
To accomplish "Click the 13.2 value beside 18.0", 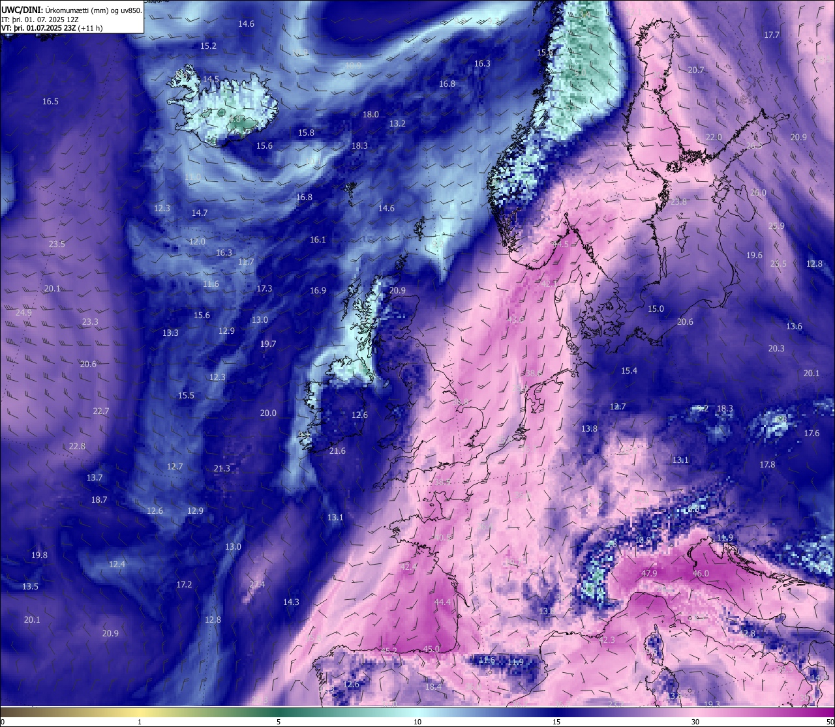I will point(397,124).
